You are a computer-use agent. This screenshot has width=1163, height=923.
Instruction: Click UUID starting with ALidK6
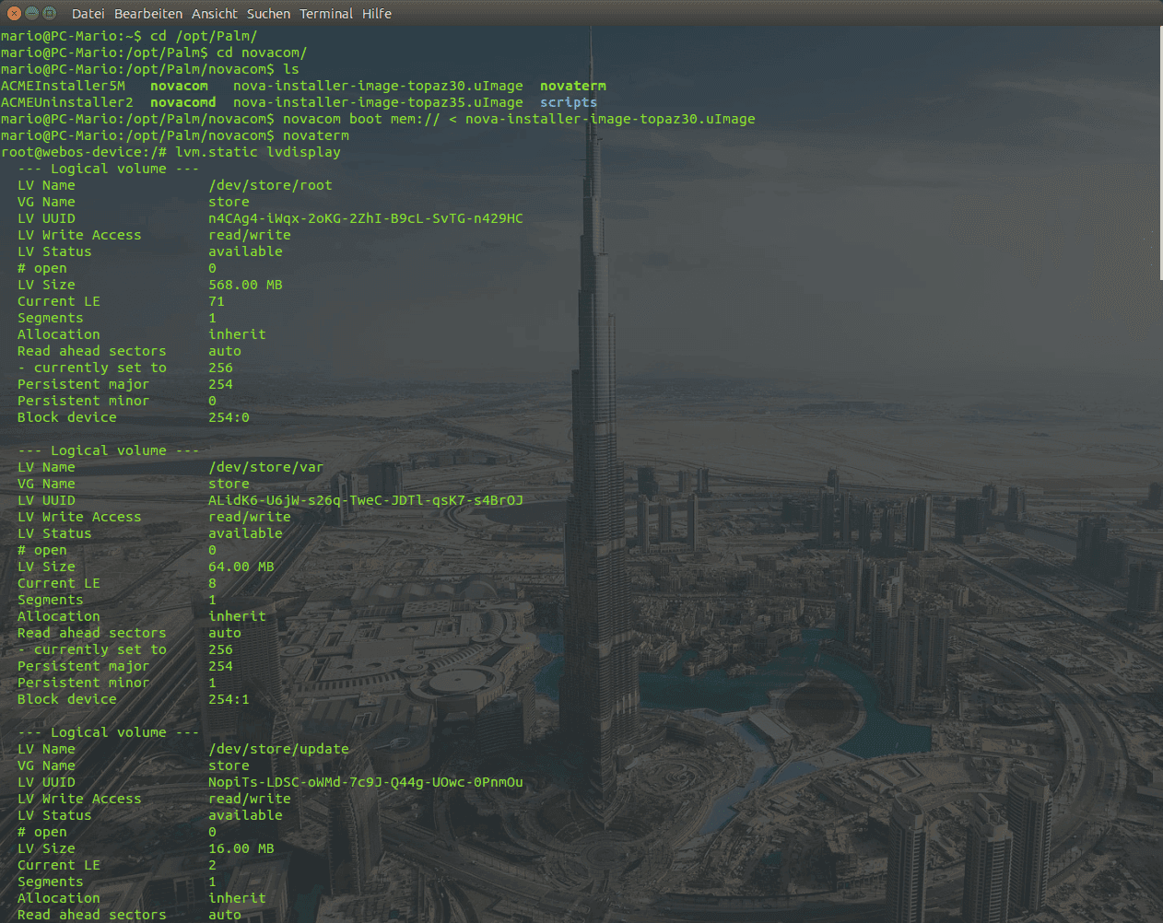pos(366,500)
